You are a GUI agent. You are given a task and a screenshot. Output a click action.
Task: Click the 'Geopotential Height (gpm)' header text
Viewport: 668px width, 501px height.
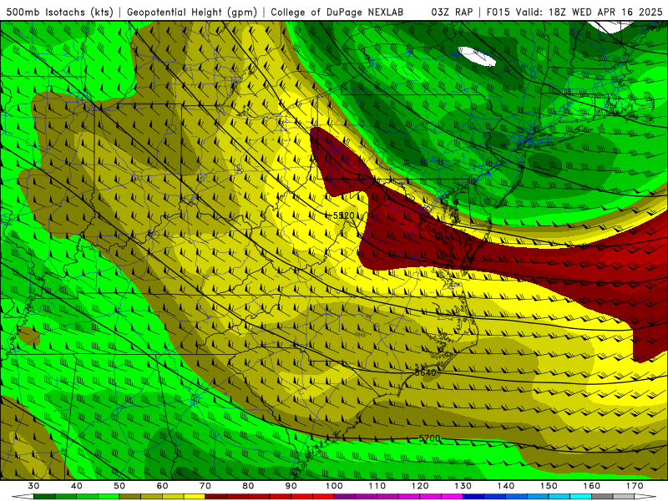[x=192, y=12]
